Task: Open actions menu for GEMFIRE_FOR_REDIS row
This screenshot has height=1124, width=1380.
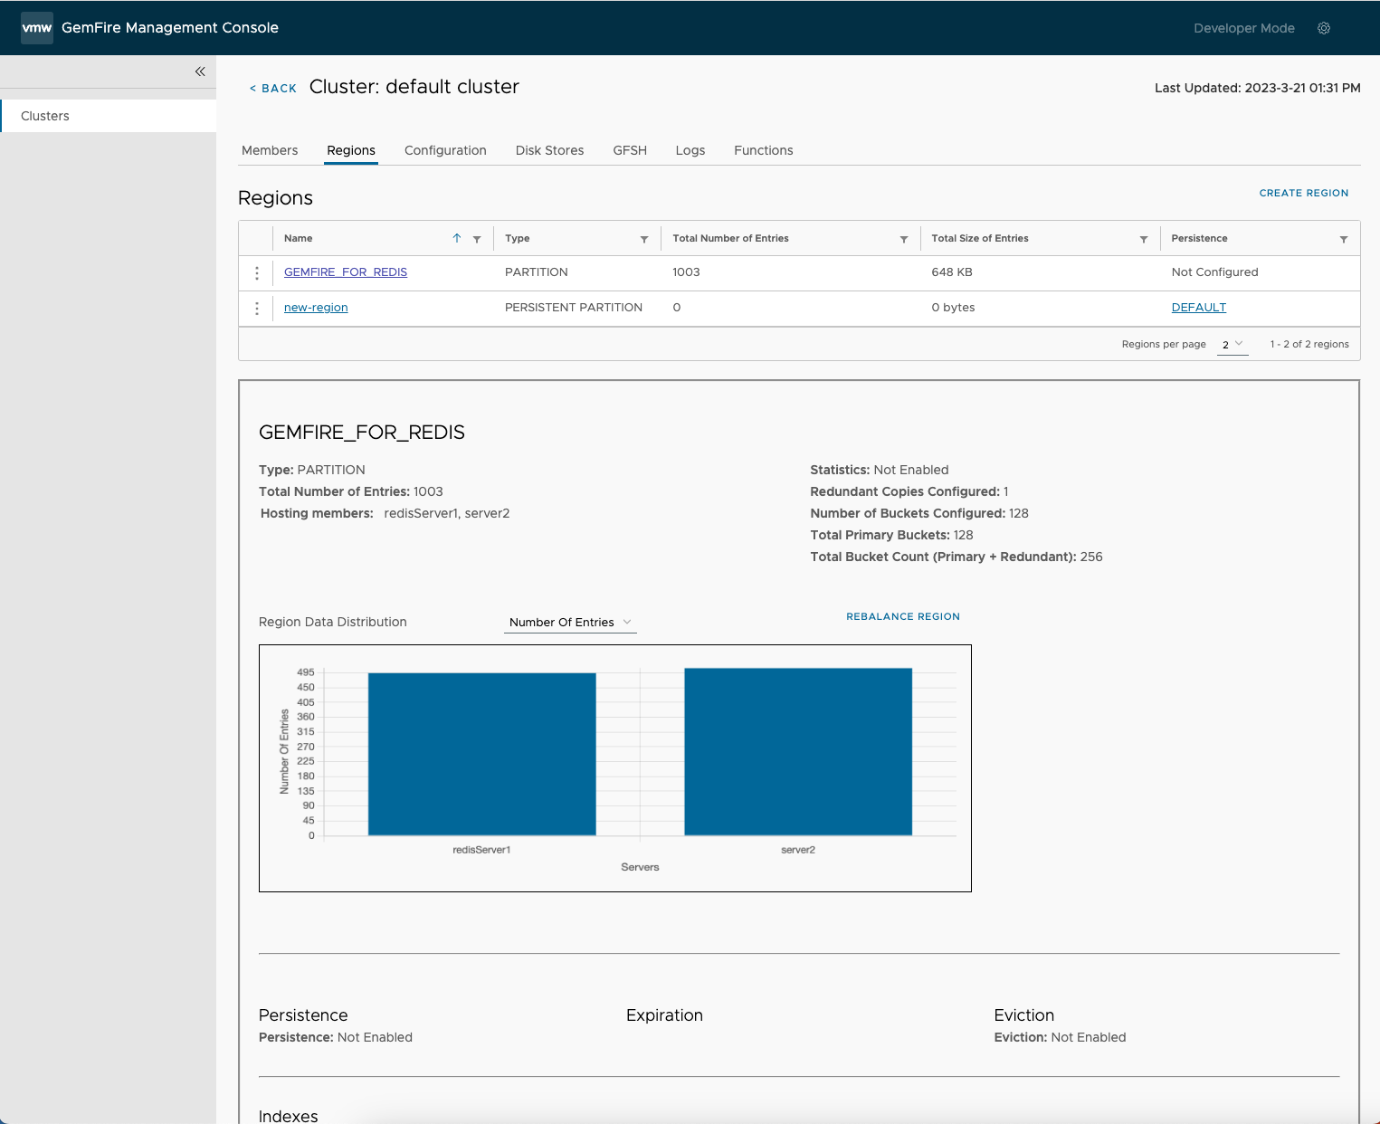Action: pos(257,272)
